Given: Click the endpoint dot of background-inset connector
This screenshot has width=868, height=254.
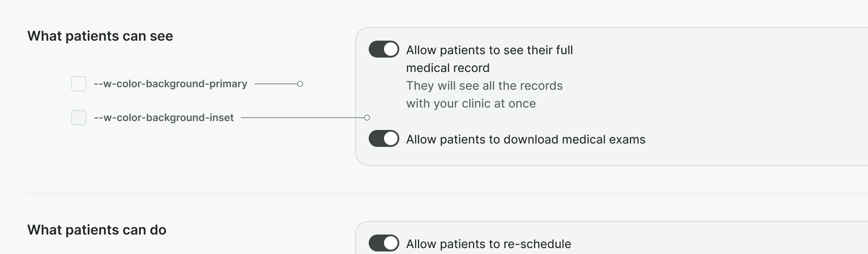Looking at the screenshot, I should tap(367, 118).
